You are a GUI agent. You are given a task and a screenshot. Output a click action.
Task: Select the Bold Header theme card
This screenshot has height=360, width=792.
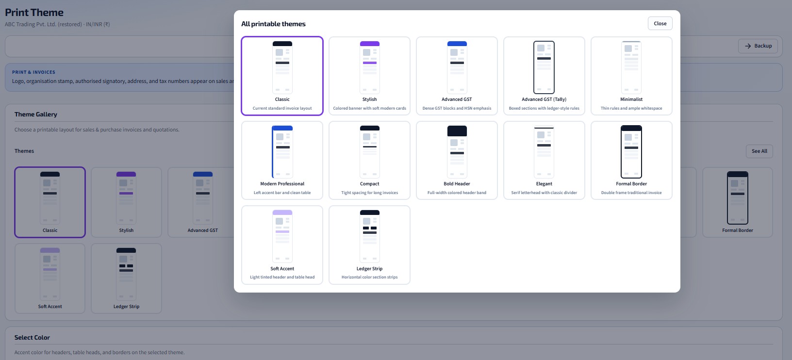(x=457, y=161)
